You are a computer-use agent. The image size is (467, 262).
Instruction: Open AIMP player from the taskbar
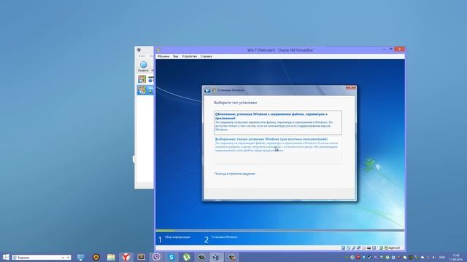pos(96,257)
